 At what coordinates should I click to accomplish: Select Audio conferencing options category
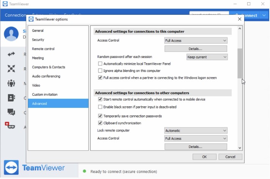(58, 76)
